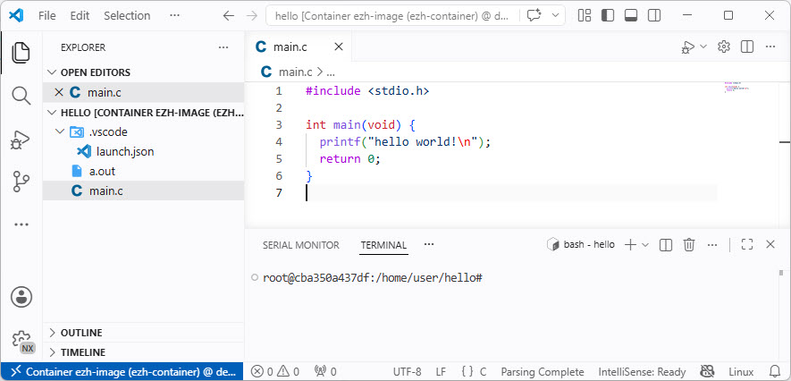791x381 pixels.
Task: Open editor more actions ellipsis
Action: [770, 47]
